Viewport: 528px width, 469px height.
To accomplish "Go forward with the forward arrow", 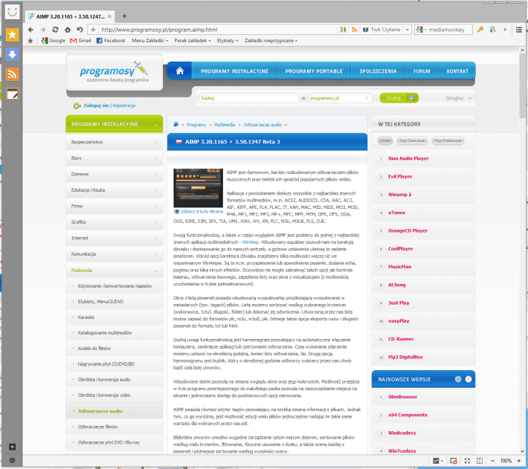I will coord(43,30).
